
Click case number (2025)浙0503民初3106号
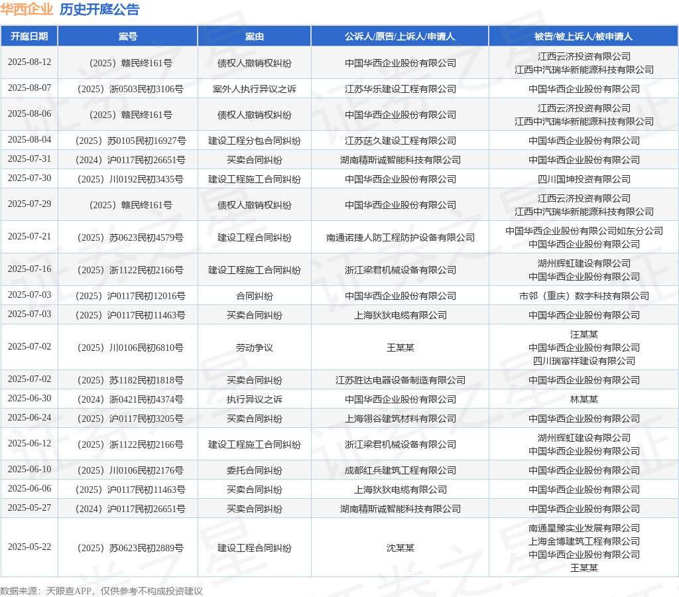click(x=131, y=89)
